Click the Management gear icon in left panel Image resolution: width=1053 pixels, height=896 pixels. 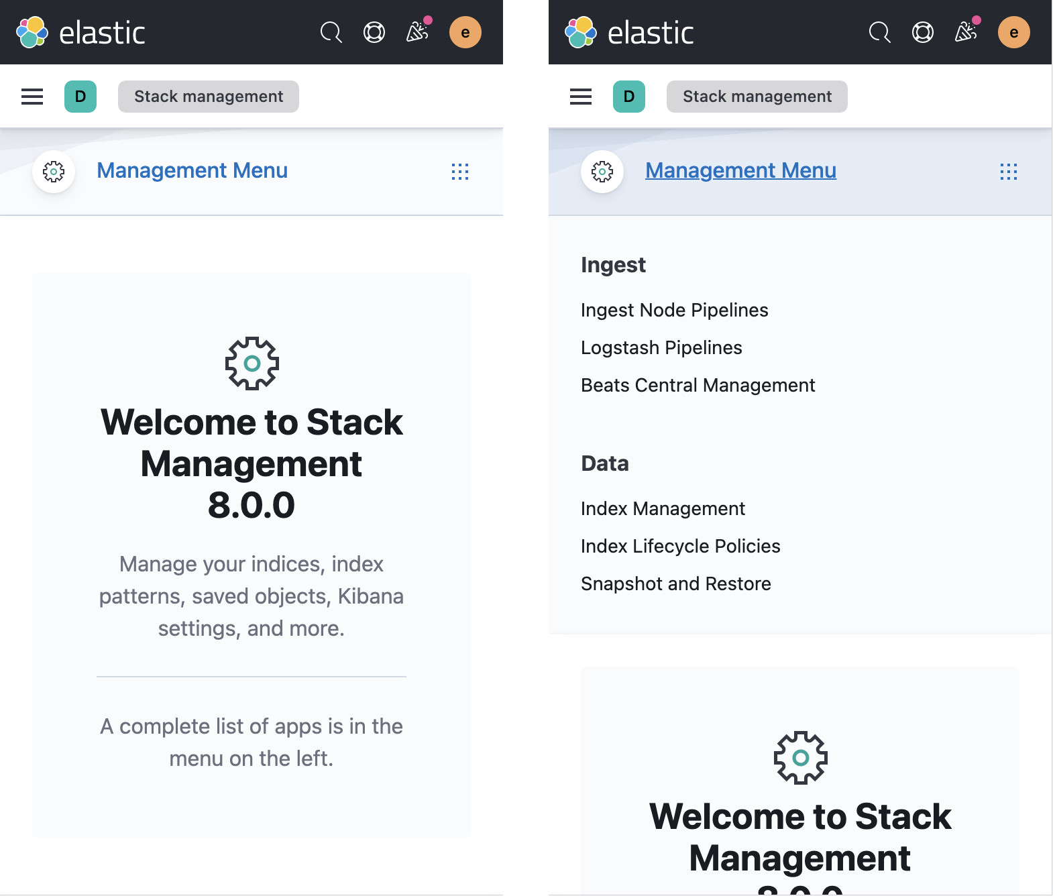point(54,172)
